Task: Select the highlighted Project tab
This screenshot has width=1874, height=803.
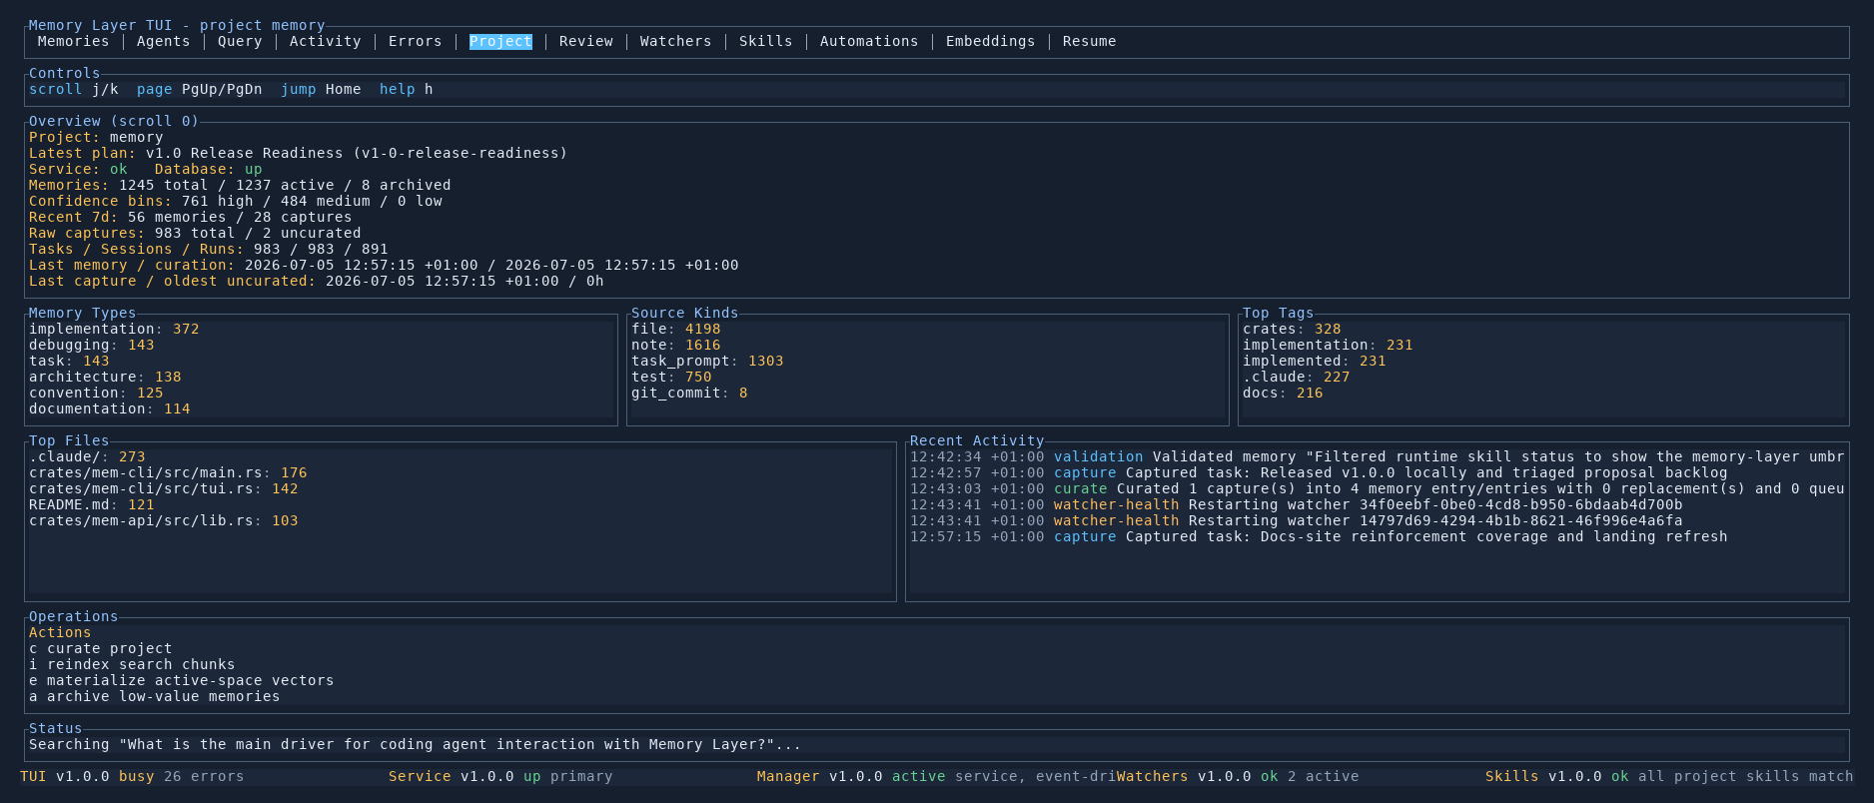Action: coord(500,41)
